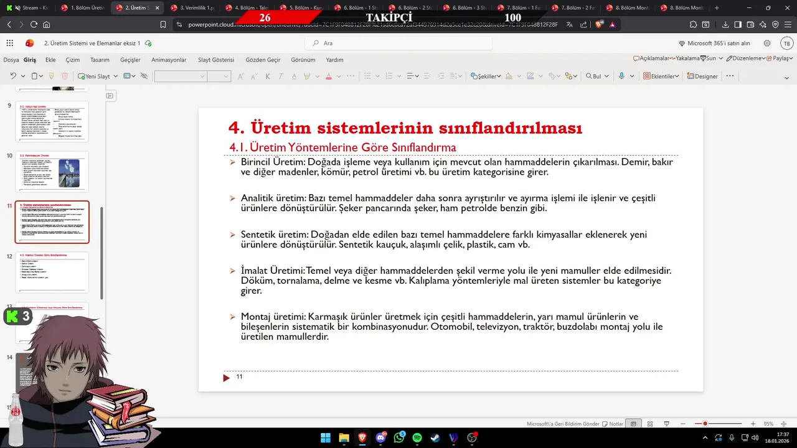
Task: Switch to Normal view icon
Action: pos(633,424)
